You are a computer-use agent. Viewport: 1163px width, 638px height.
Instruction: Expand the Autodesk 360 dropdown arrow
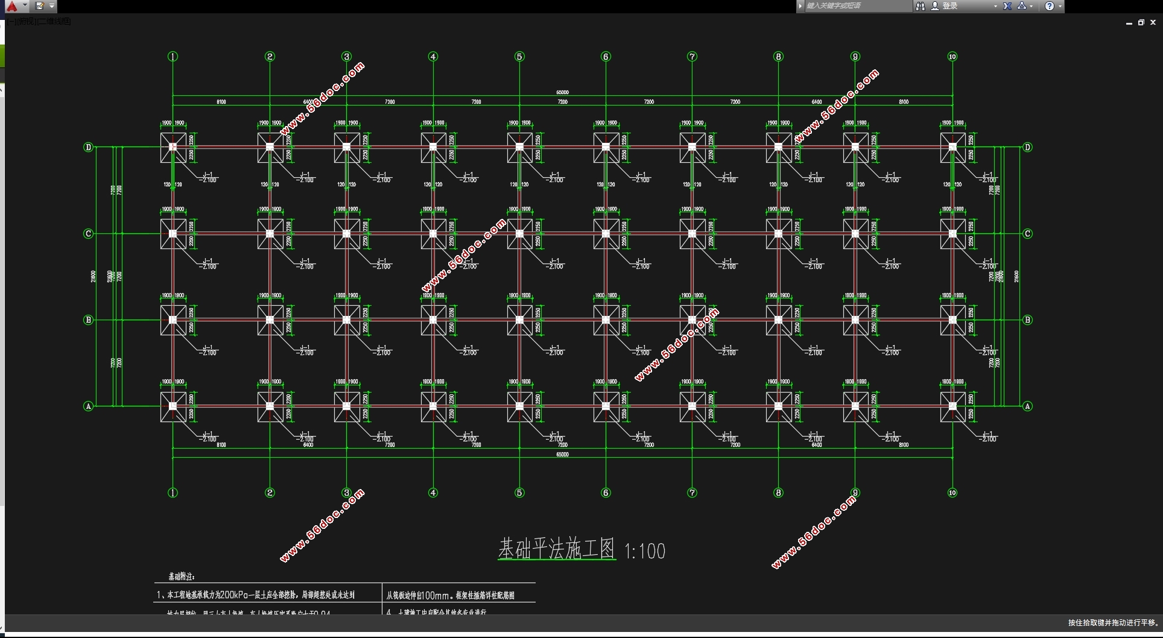click(x=1031, y=6)
